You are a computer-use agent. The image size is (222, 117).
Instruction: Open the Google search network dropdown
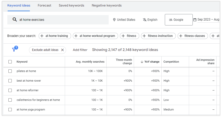[178, 20]
